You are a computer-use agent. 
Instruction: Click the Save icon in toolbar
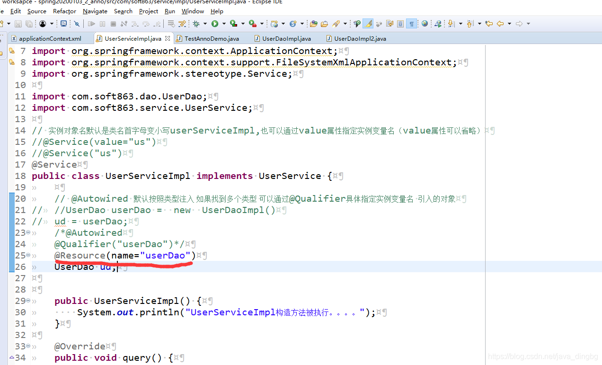[x=18, y=24]
